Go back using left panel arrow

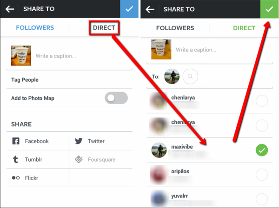pos(10,9)
